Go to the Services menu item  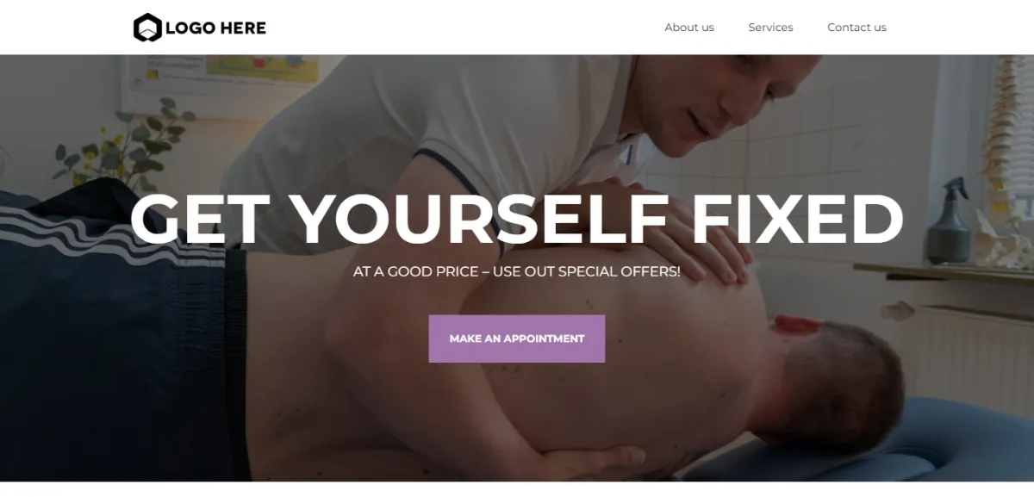point(770,28)
